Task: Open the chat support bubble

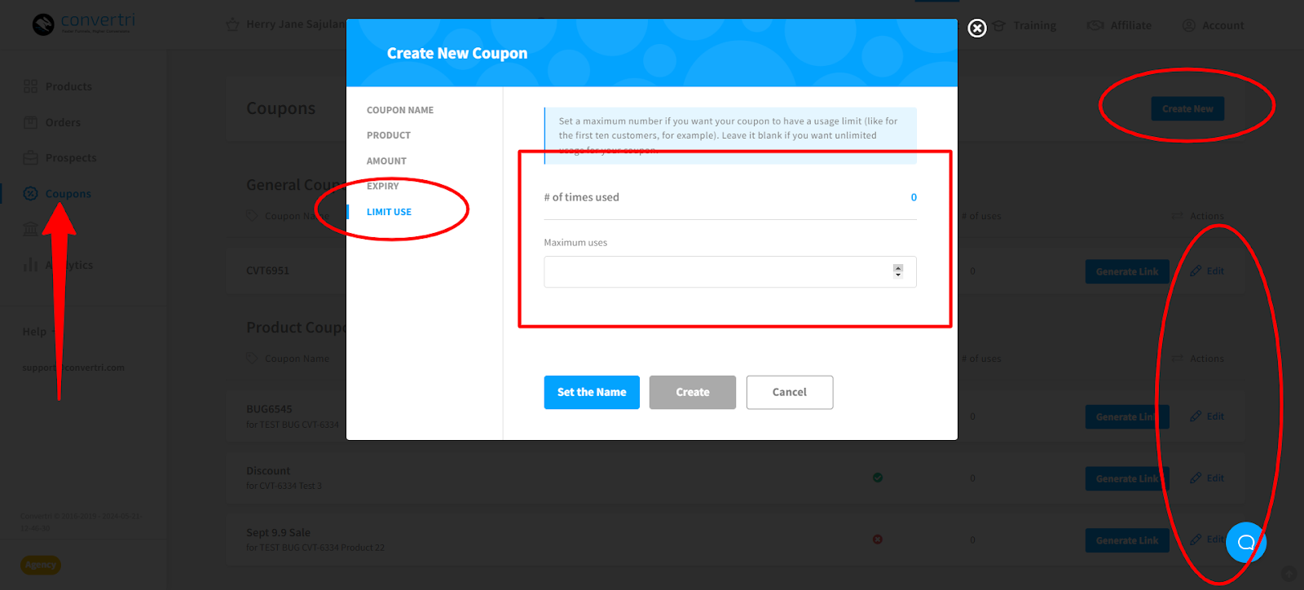Action: click(1245, 543)
